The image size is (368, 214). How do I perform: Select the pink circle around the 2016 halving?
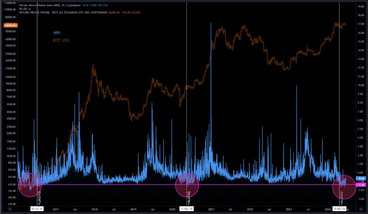point(30,185)
